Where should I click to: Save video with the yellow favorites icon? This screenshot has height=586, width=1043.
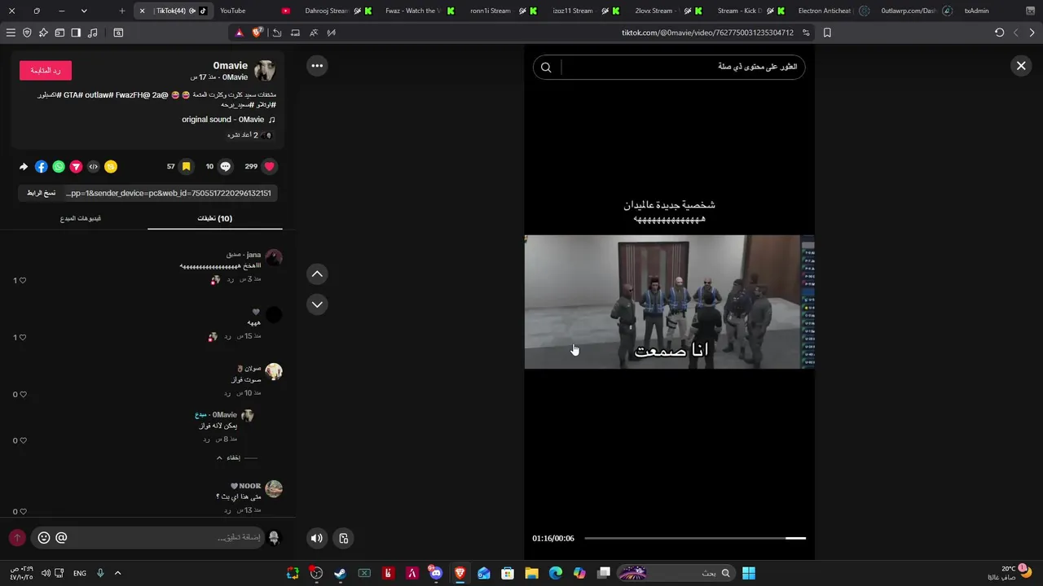tap(186, 166)
